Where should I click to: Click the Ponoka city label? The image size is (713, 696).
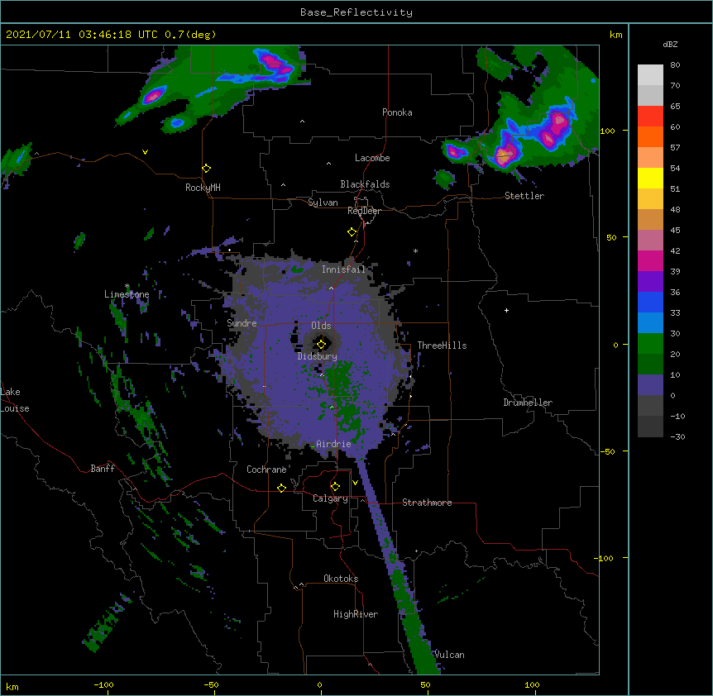(x=397, y=112)
